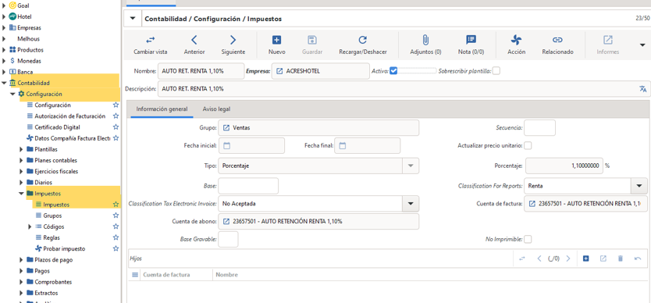Add new Hijos record plus icon
This screenshot has height=303, width=651.
tap(585, 258)
